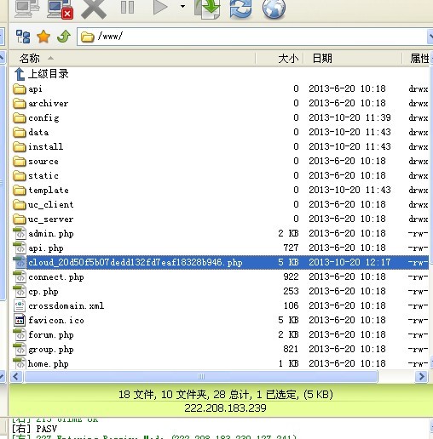Click the PHP file icon beside admin.php
This screenshot has width=433, height=439.
click(20, 233)
